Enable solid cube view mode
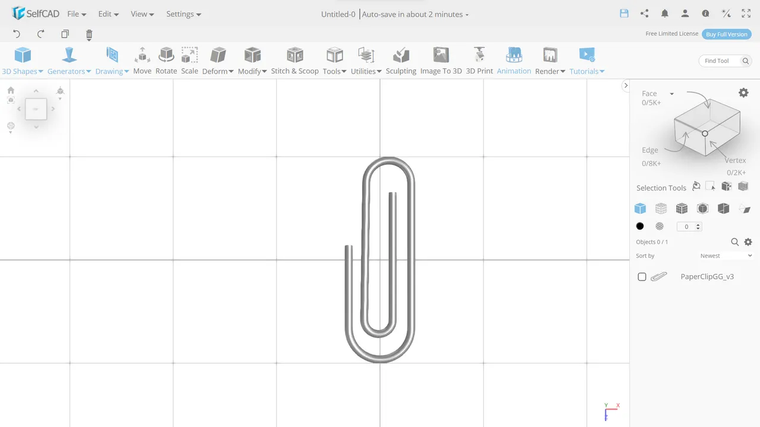The image size is (760, 427). point(640,208)
